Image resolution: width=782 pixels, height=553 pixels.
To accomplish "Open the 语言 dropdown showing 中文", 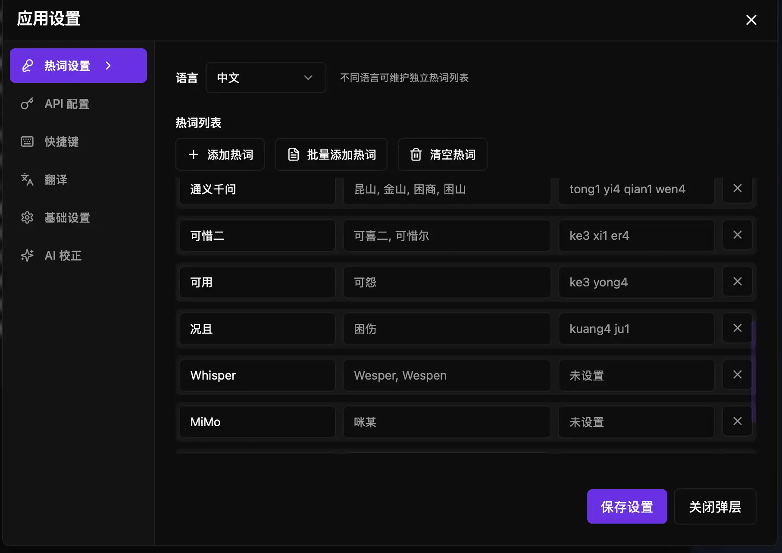I will coord(266,78).
